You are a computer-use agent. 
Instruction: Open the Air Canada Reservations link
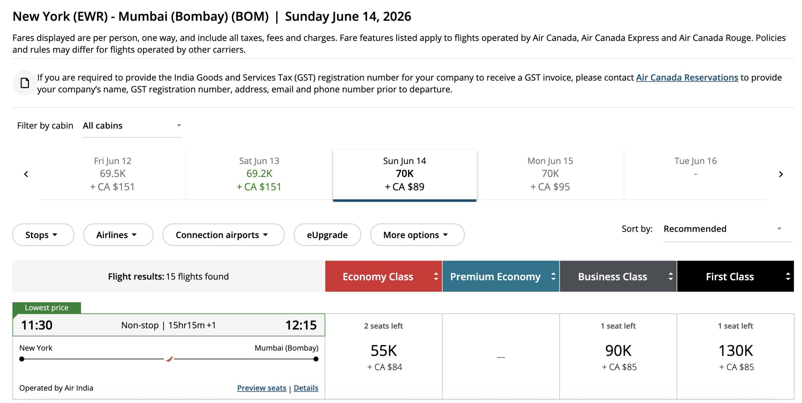[687, 78]
